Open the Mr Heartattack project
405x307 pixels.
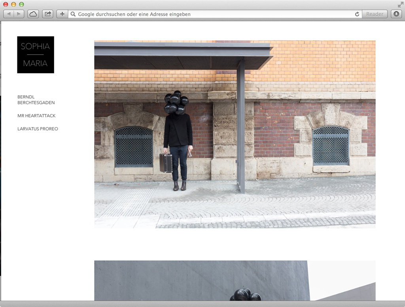(x=36, y=116)
